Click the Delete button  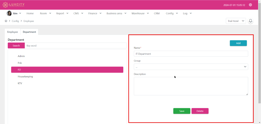[x=200, y=111]
